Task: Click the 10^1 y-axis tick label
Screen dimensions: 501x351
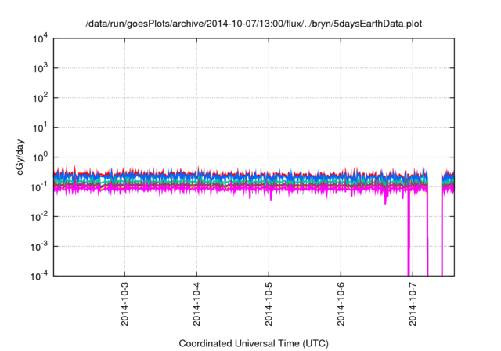Action: 40,128
